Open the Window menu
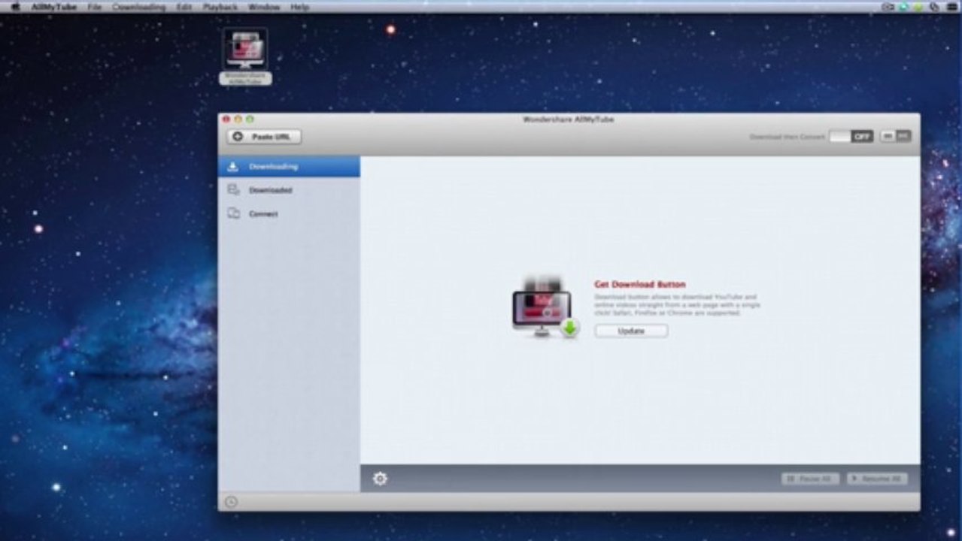This screenshot has width=962, height=541. [263, 7]
